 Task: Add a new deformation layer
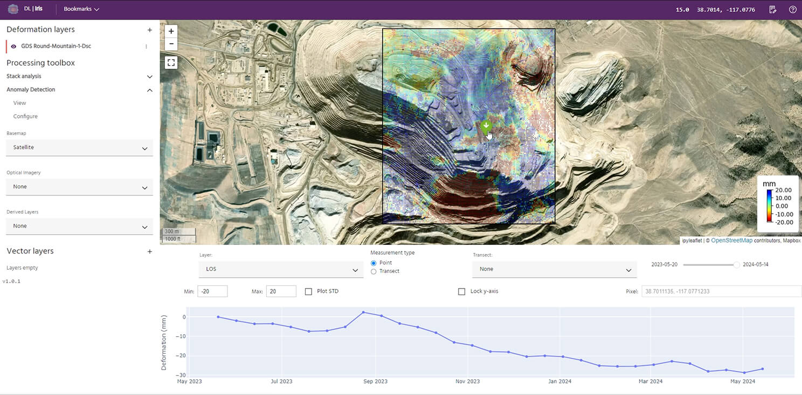click(x=149, y=30)
